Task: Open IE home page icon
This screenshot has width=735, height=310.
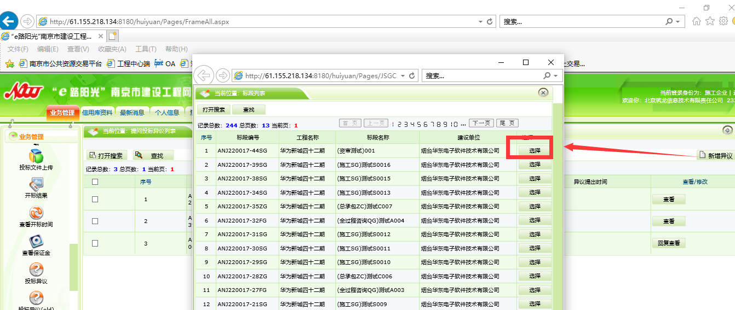Action: [x=697, y=21]
